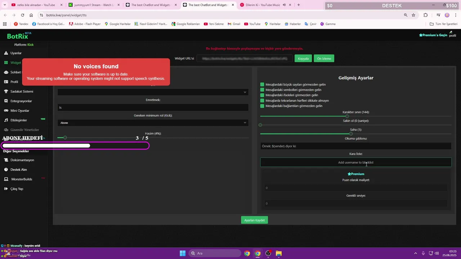This screenshot has height=259, width=461.
Task: Open the browser extensions puzzle icon
Action: click(426, 15)
